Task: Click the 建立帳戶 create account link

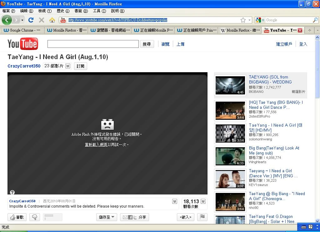Action: pos(284,44)
